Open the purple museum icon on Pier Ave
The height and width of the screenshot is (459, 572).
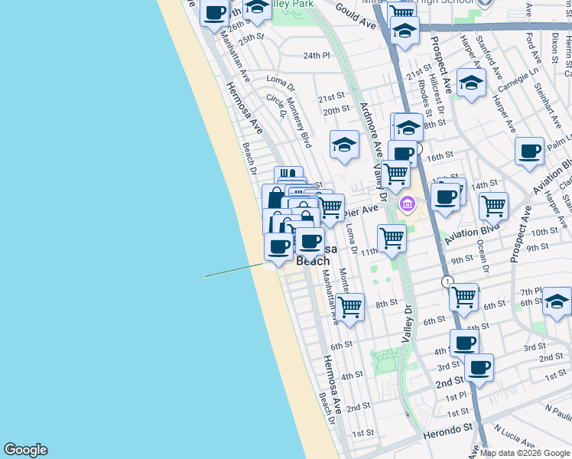(x=408, y=203)
